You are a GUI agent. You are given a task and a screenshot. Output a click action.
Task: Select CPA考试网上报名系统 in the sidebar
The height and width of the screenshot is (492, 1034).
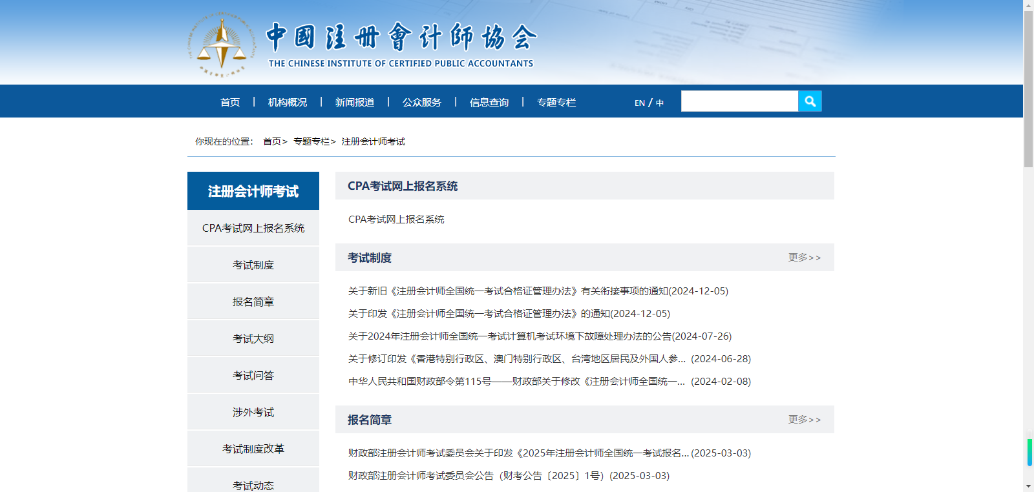[x=253, y=228]
